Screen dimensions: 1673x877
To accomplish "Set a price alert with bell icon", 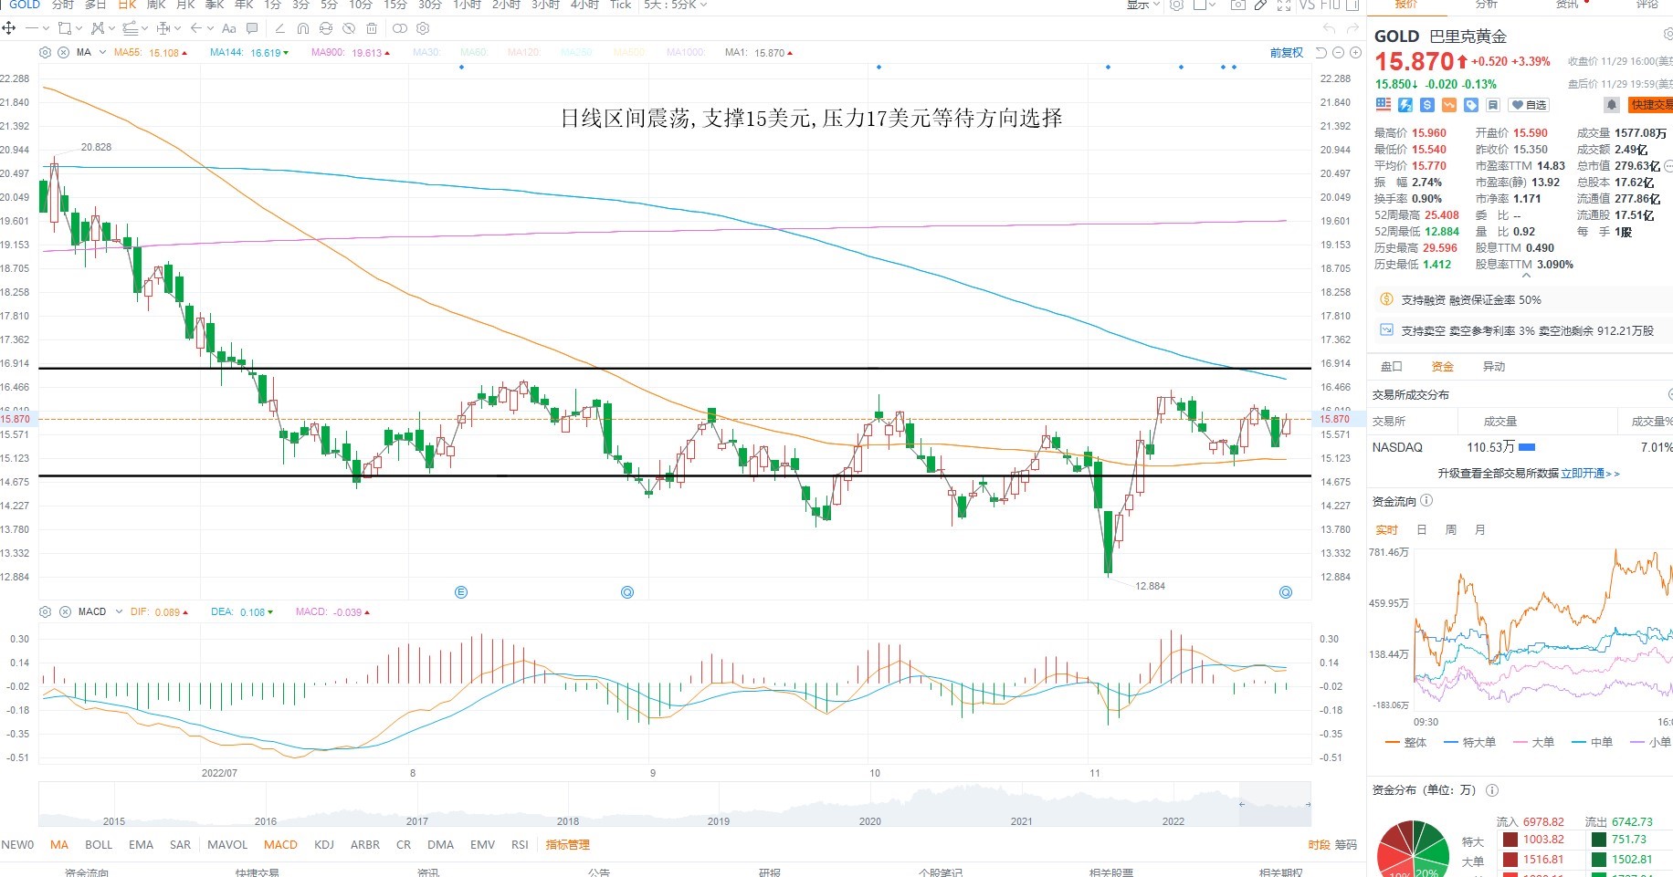I will pos(1612,105).
